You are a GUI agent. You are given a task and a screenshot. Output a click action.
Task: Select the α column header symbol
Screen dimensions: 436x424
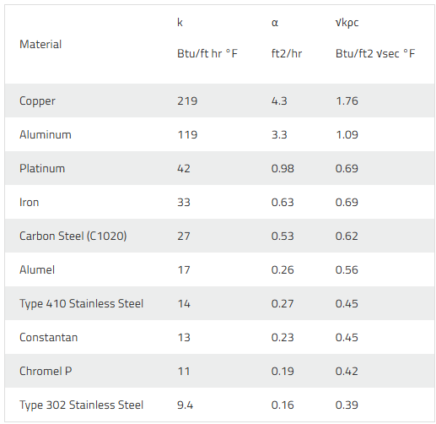click(275, 23)
